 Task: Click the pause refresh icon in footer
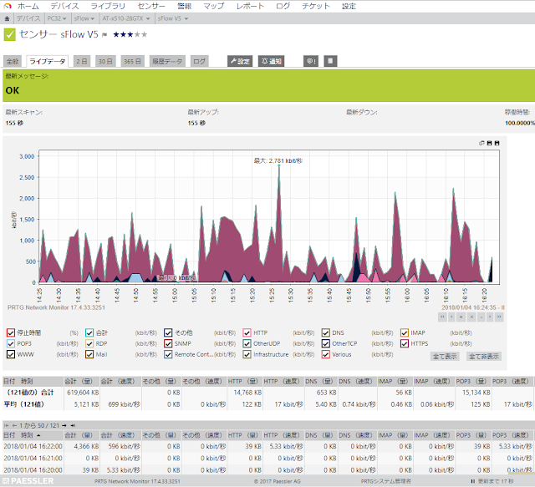472,481
